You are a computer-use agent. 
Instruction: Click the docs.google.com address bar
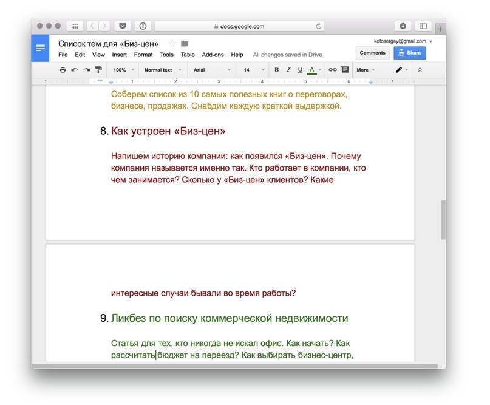point(239,26)
